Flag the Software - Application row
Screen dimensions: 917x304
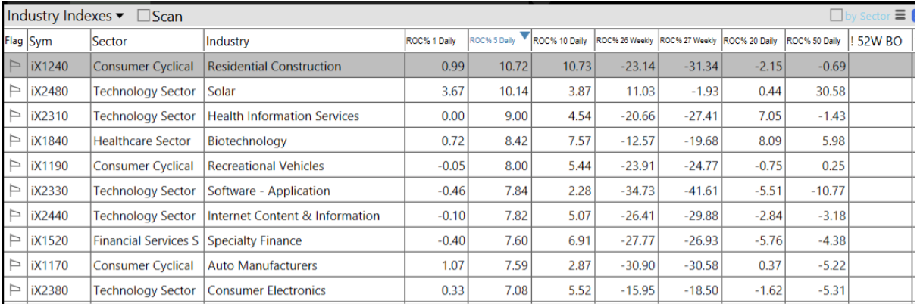click(x=14, y=191)
